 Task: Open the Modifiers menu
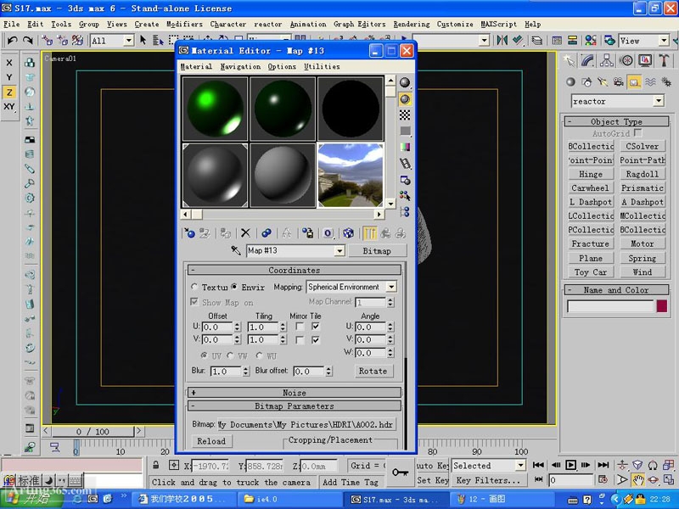184,25
